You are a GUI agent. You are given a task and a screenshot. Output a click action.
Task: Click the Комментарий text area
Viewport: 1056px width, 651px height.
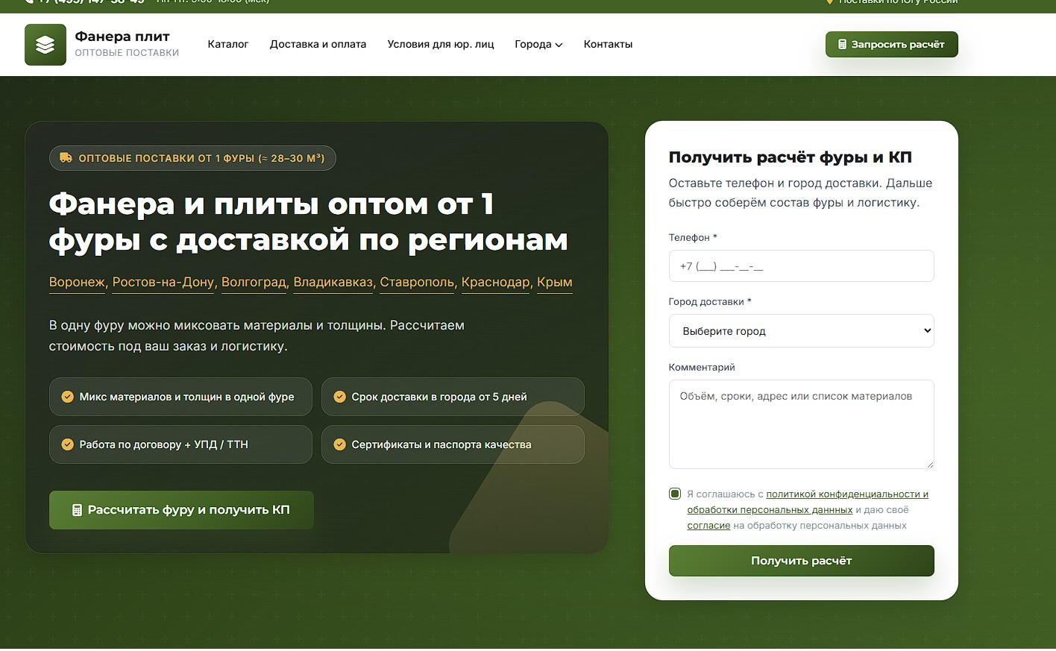coord(801,424)
